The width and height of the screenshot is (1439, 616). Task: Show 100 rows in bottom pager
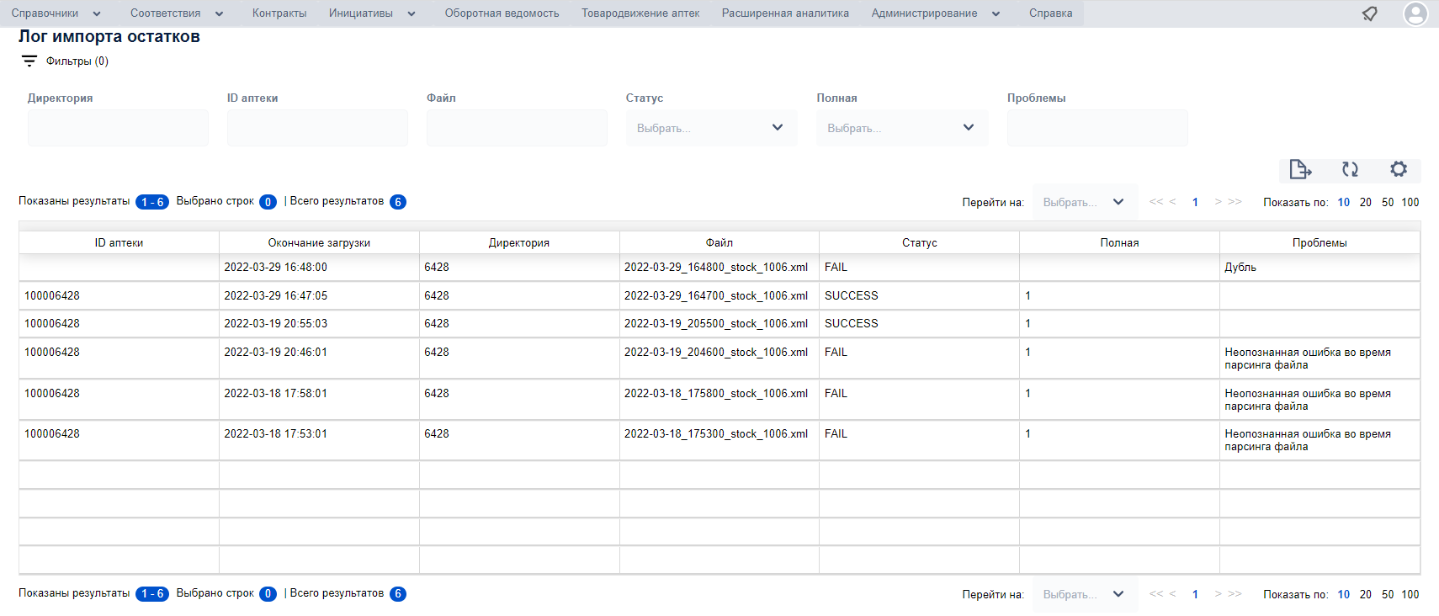point(1410,594)
